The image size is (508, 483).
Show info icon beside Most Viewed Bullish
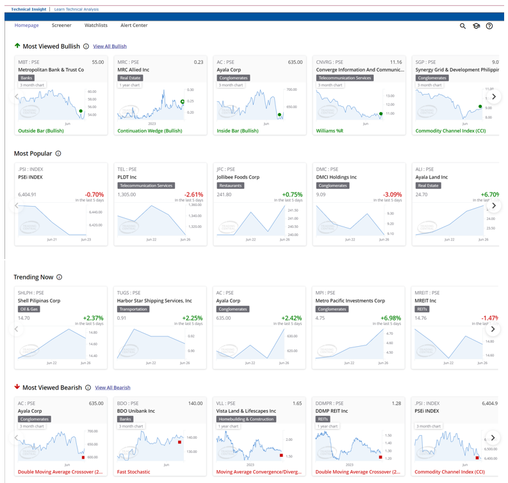pos(86,46)
